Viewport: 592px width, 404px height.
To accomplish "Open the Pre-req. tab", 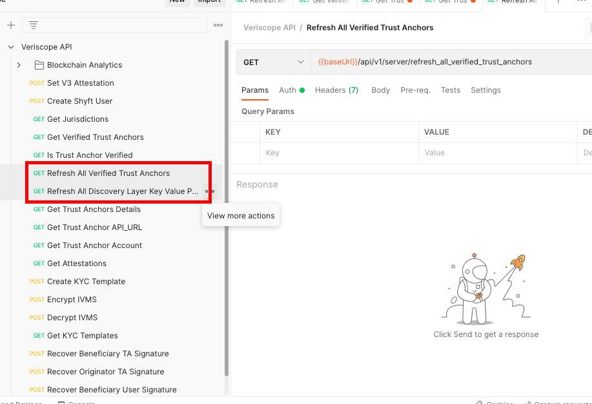I will pyautogui.click(x=415, y=90).
